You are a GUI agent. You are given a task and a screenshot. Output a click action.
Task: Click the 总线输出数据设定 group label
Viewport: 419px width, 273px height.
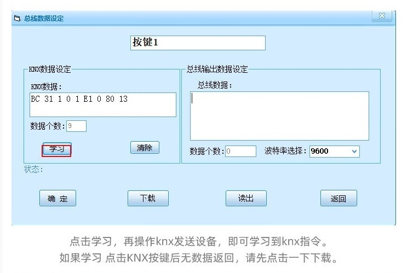[x=217, y=69]
